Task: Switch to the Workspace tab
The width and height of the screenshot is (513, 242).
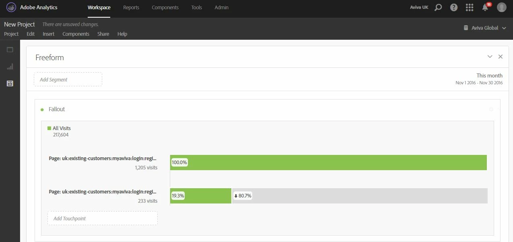Action: [x=99, y=7]
